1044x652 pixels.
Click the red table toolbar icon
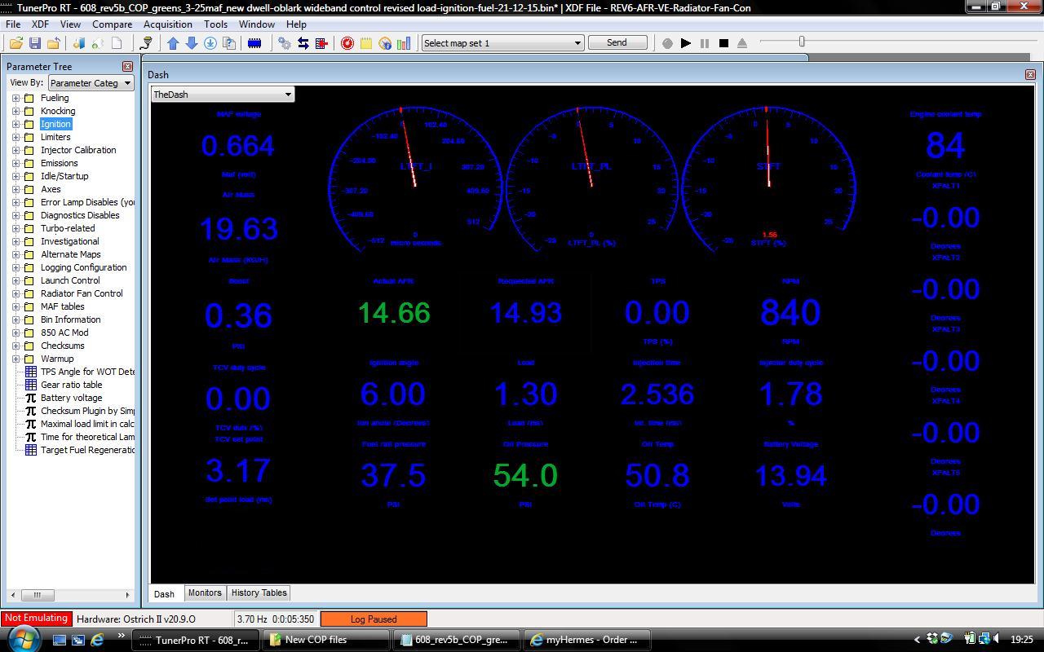(321, 43)
